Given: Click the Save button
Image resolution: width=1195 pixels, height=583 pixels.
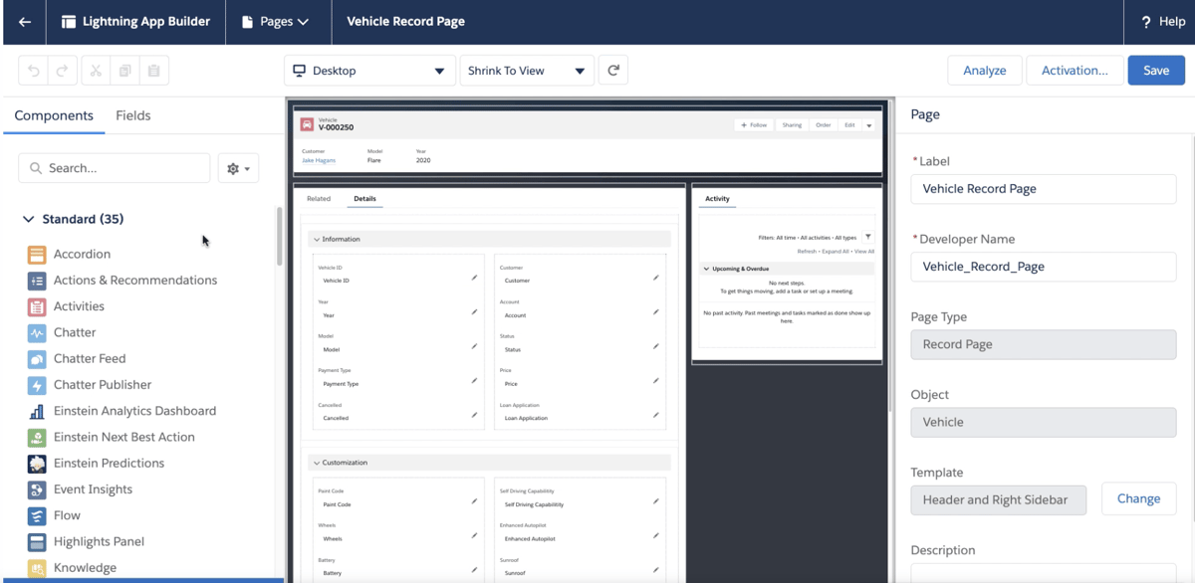Looking at the screenshot, I should [x=1156, y=71].
